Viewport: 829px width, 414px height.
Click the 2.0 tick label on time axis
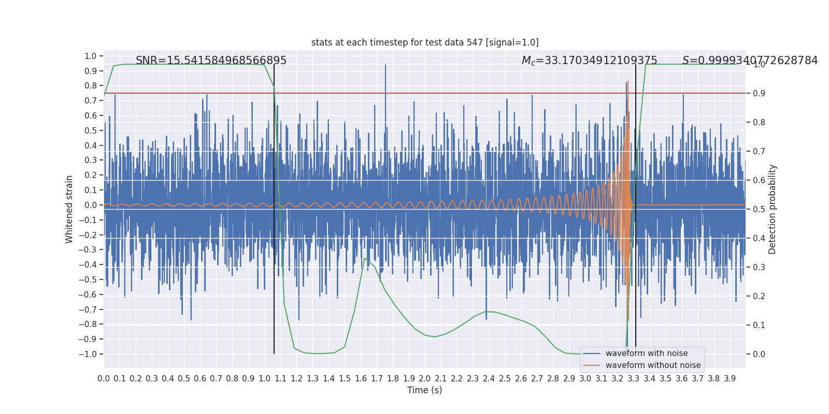click(x=425, y=379)
